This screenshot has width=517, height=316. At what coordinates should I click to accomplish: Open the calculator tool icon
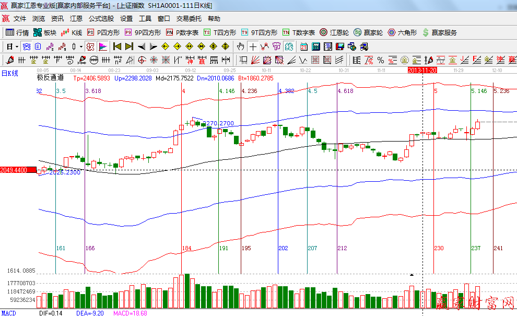[315, 46]
